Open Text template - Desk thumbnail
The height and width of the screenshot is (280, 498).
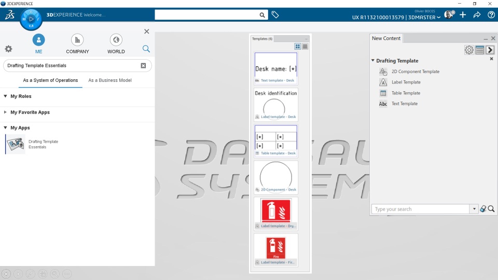[276, 68]
